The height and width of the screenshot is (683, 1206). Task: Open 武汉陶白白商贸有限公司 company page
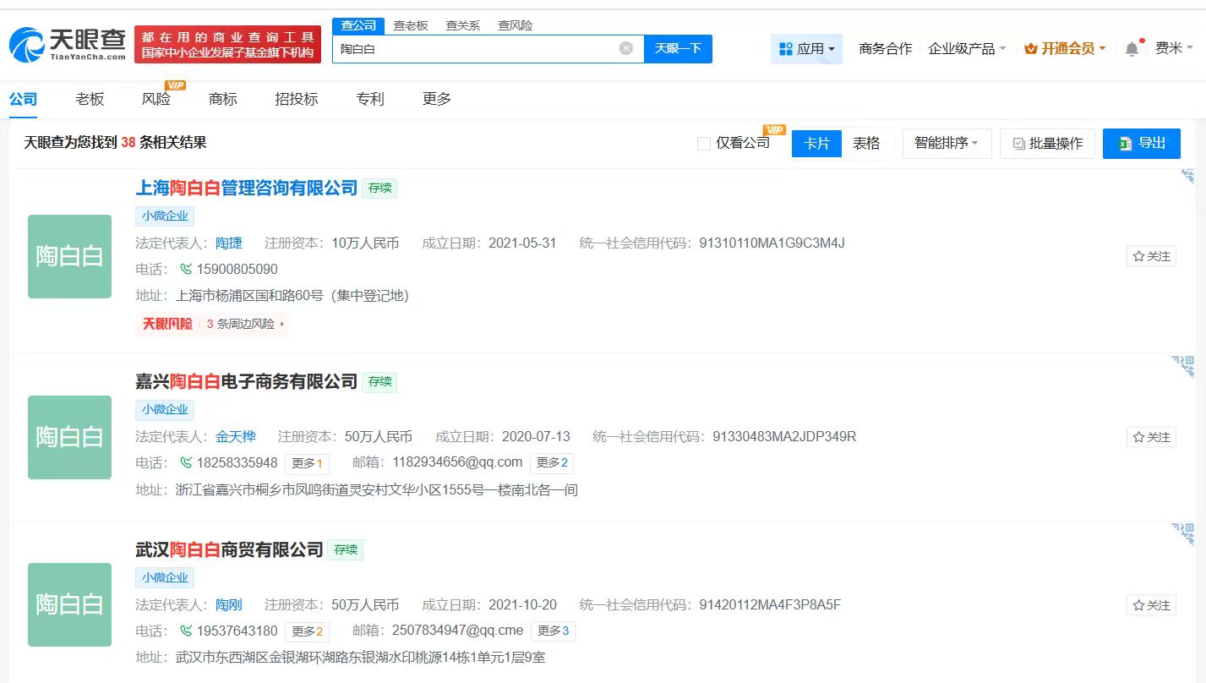230,549
